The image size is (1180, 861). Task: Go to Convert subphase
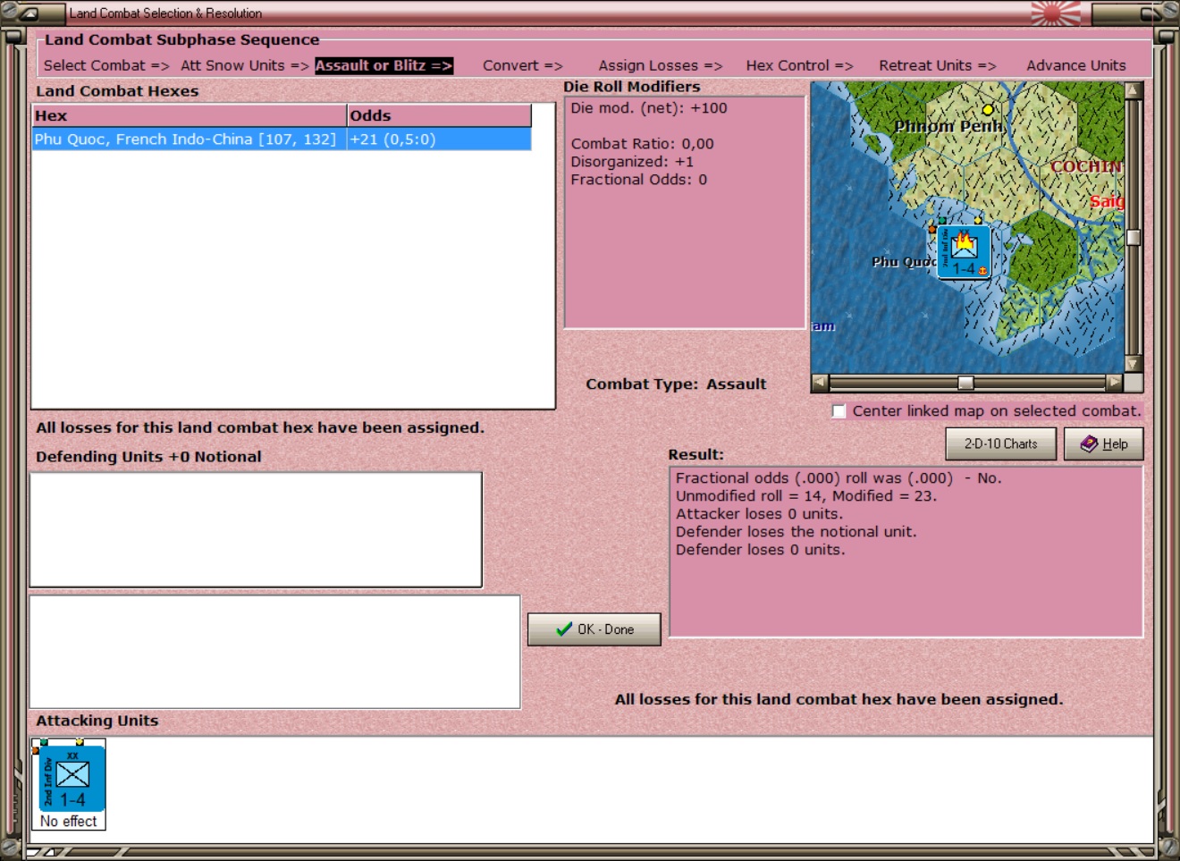click(522, 65)
